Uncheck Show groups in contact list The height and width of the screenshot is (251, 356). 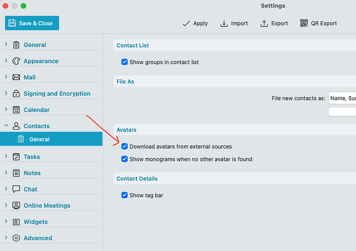coord(124,62)
